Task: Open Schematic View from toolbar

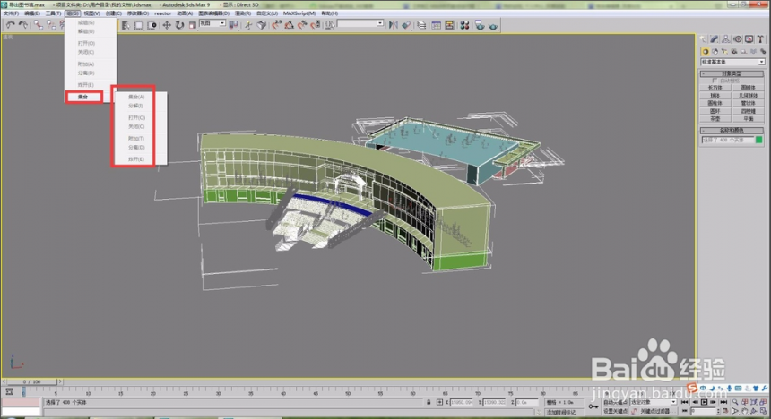Action: 449,24
